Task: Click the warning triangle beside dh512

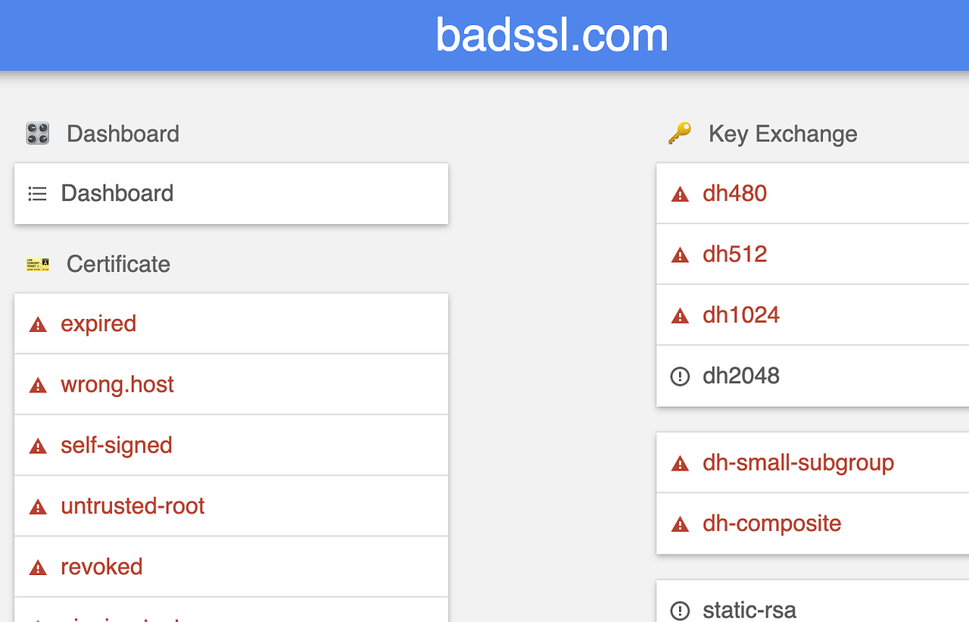Action: click(680, 255)
